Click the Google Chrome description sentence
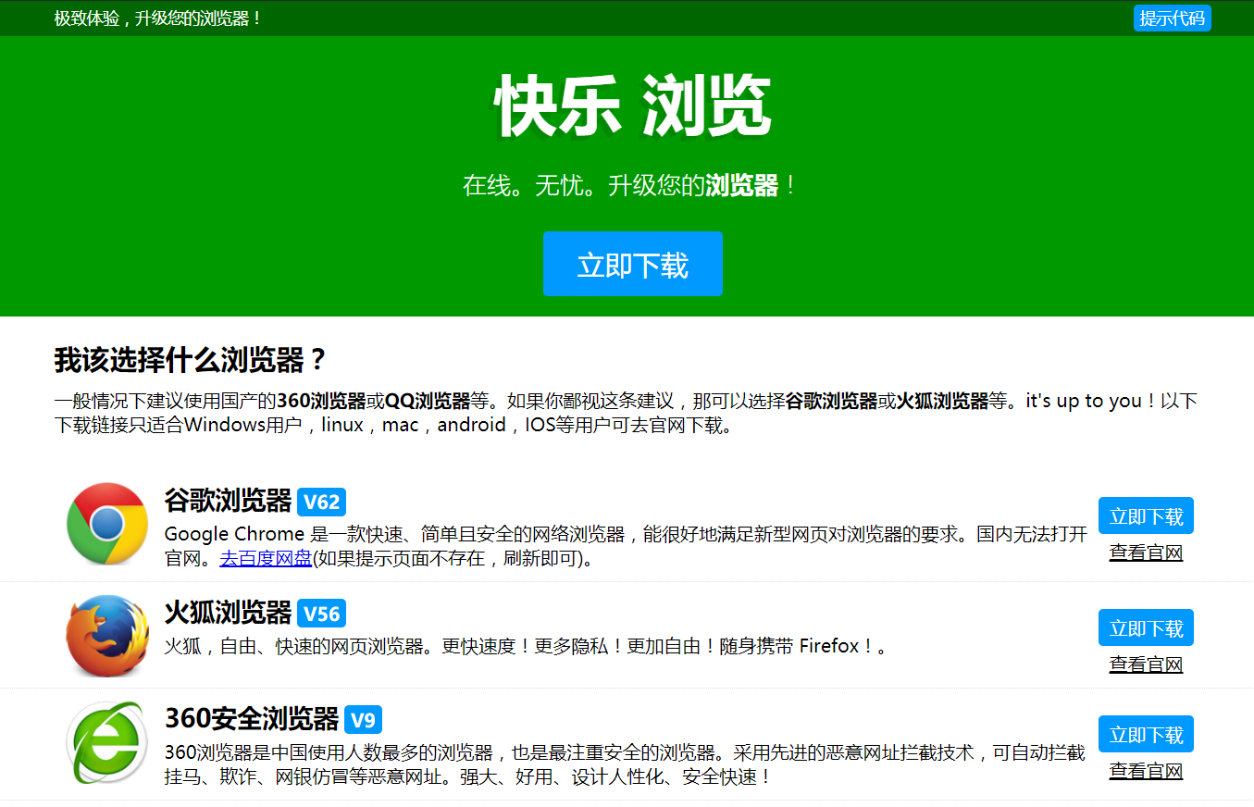This screenshot has height=807, width=1254. [x=626, y=546]
